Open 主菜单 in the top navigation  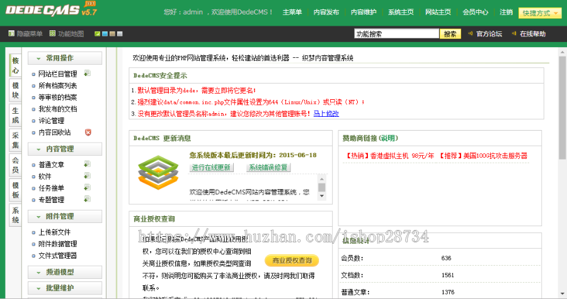coord(292,12)
